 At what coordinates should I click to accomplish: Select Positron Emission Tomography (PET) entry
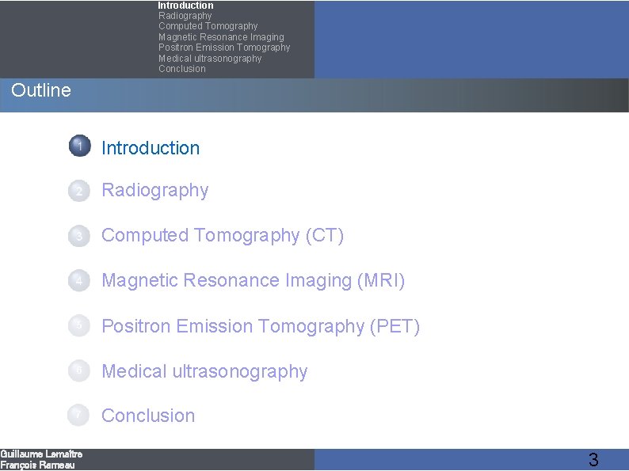[261, 326]
